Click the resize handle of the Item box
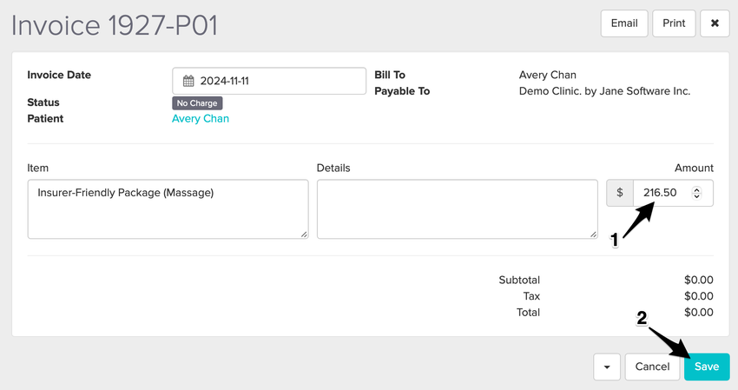Image resolution: width=738 pixels, height=390 pixels. click(x=304, y=235)
